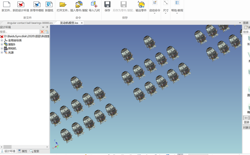Screen dimensions: 250x155
Task: Select the root D:\BaiduSyncdisk file node
Action: 26,36
